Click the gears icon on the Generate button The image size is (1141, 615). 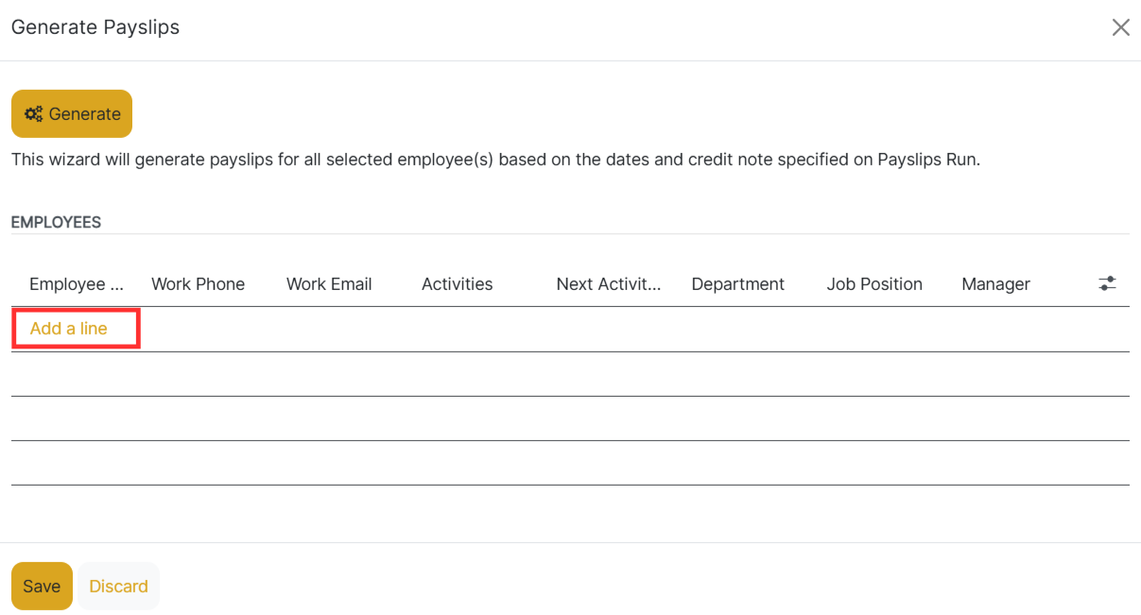33,114
